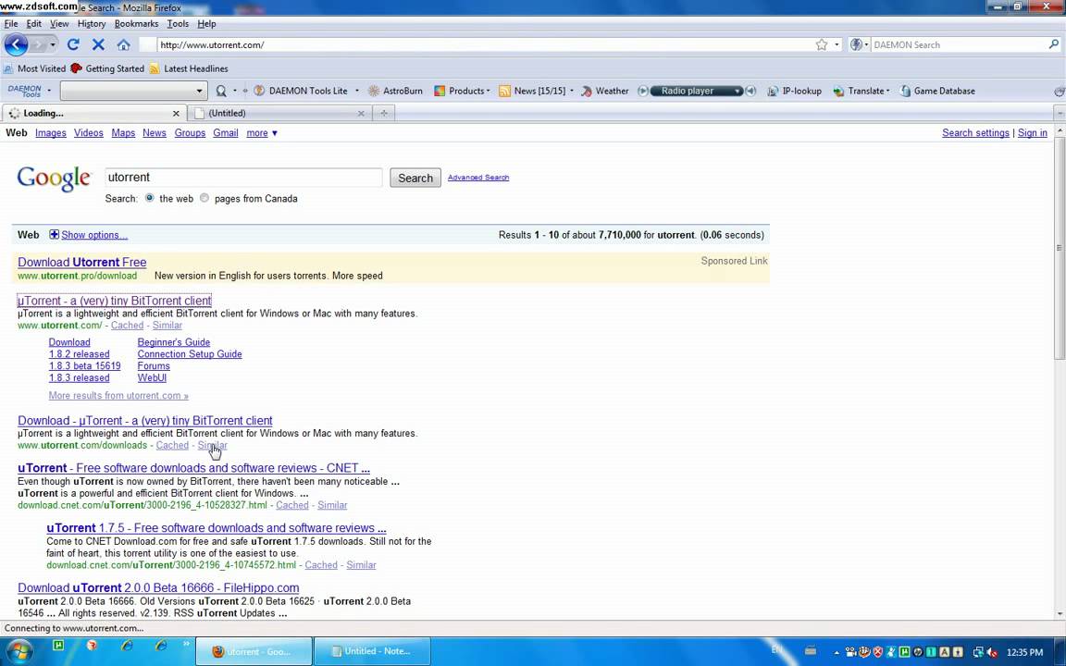Open Game Database toolbar item
This screenshot has width=1066, height=666.
click(x=936, y=91)
